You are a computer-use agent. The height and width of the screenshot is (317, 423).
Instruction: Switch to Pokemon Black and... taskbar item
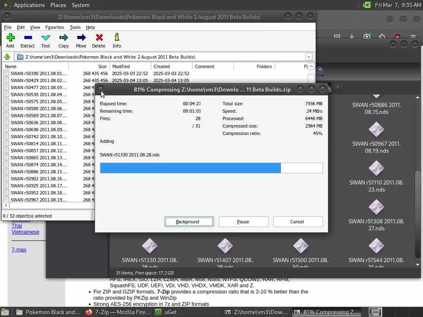pyautogui.click(x=49, y=312)
